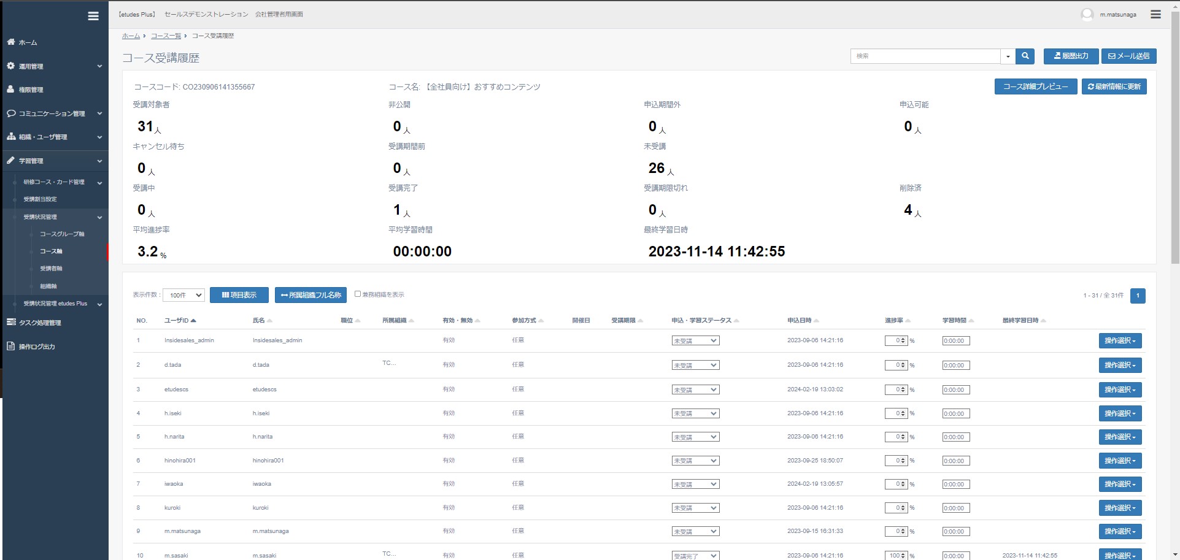Sort by 有効・無効 column arrow

point(477,320)
